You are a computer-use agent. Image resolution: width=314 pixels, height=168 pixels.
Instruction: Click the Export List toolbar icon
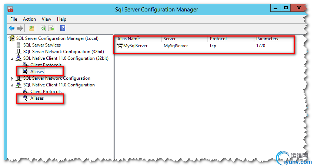[51, 28]
